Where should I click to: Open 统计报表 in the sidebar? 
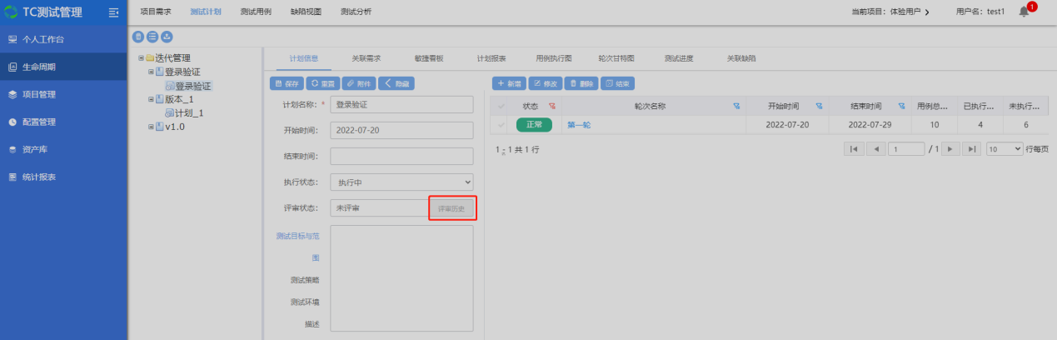63,177
